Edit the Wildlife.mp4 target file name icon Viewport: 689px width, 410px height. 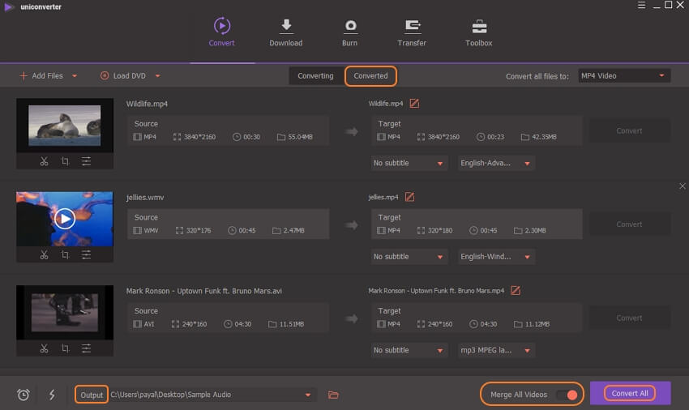(414, 104)
